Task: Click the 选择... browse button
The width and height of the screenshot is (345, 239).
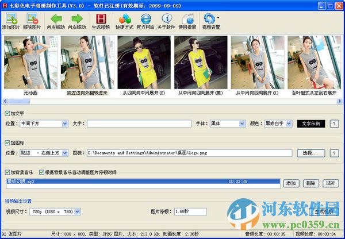Action: coord(311,153)
